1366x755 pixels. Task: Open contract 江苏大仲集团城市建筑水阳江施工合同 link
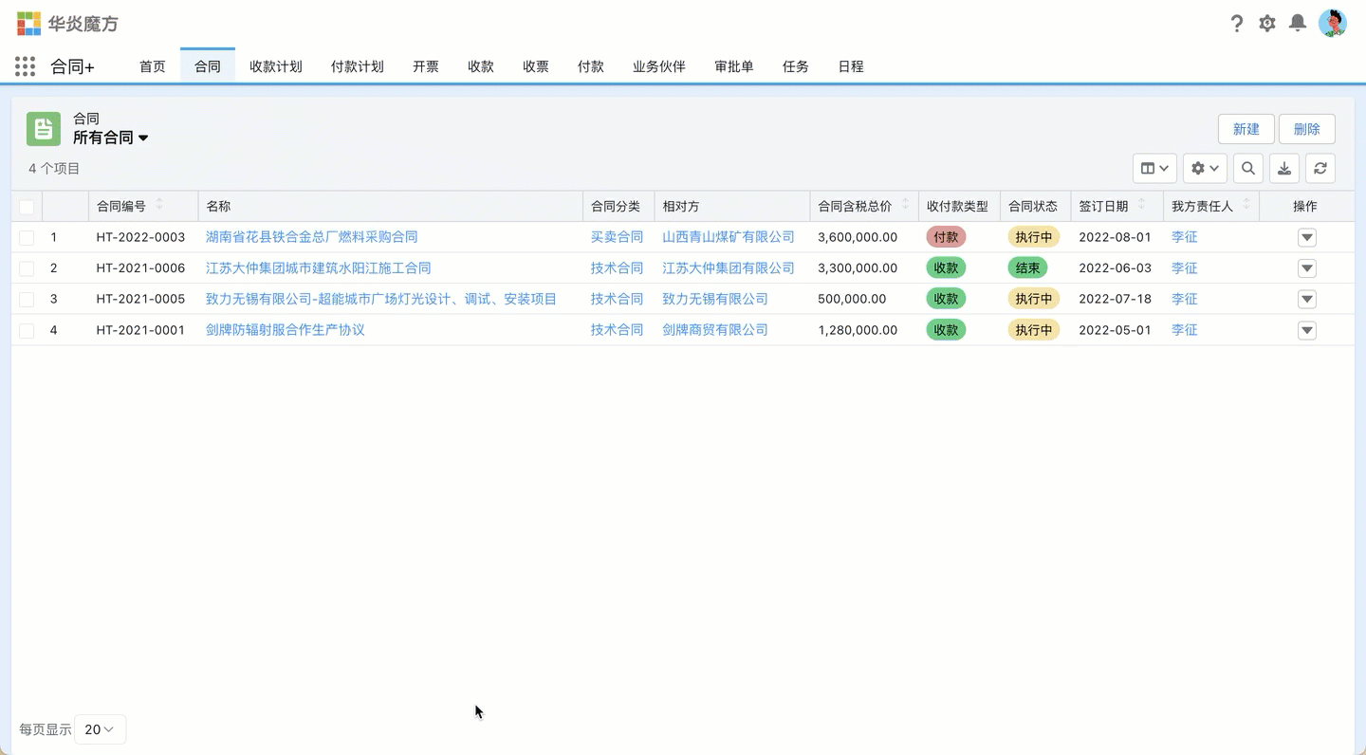[x=318, y=267]
